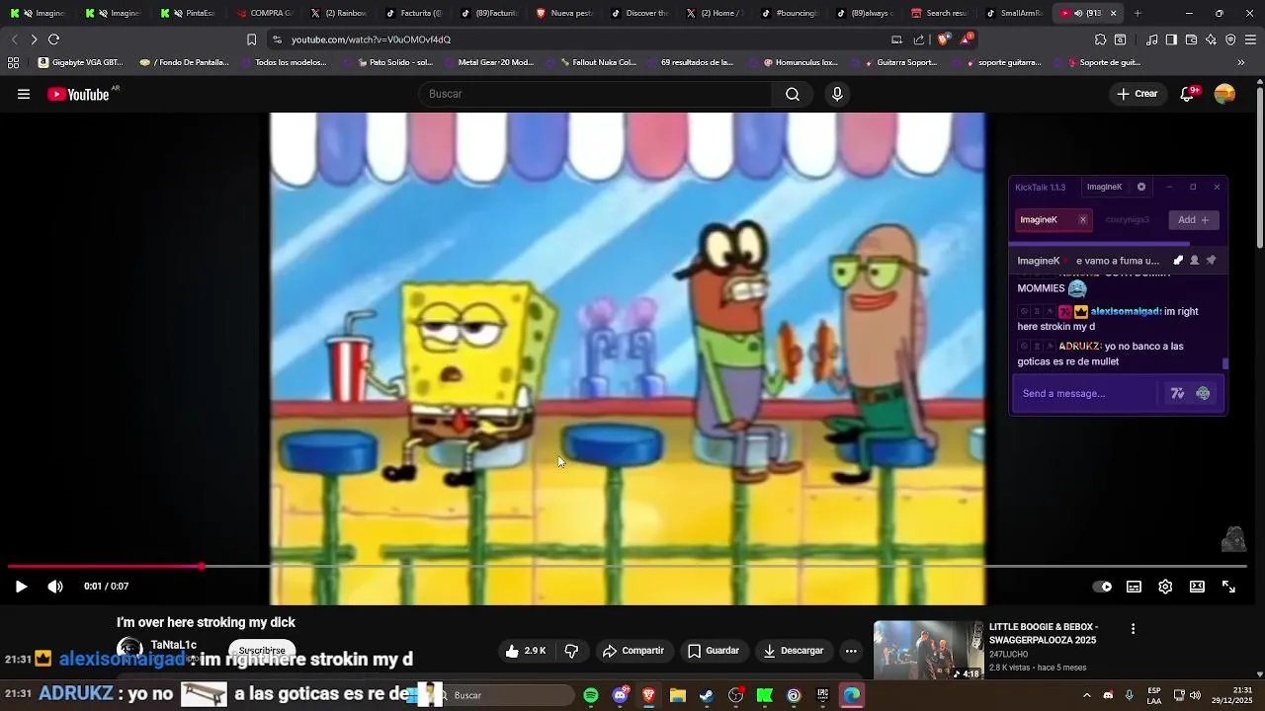Image resolution: width=1265 pixels, height=711 pixels.
Task: Open the KickTalk chatters list icon
Action: click(x=1195, y=261)
